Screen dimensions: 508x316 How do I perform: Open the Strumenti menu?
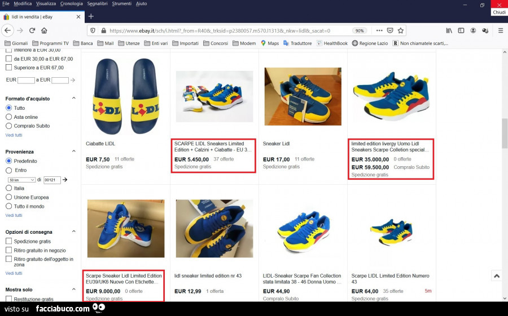[x=121, y=3]
